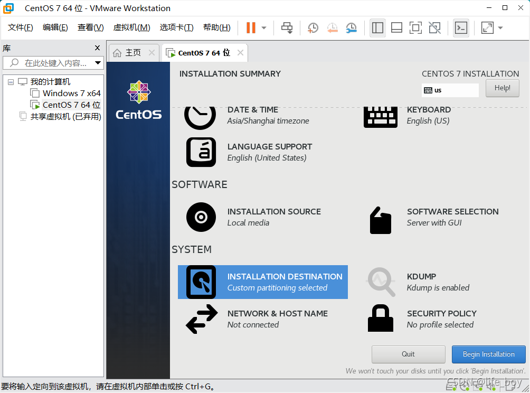
Task: Open the snapshot manager icon
Action: (352, 28)
